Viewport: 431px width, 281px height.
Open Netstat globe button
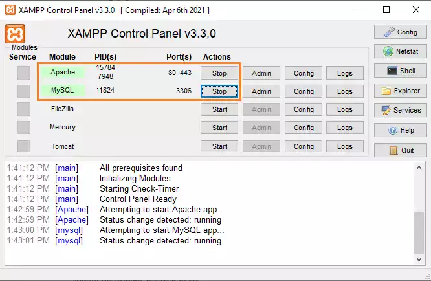(400, 51)
